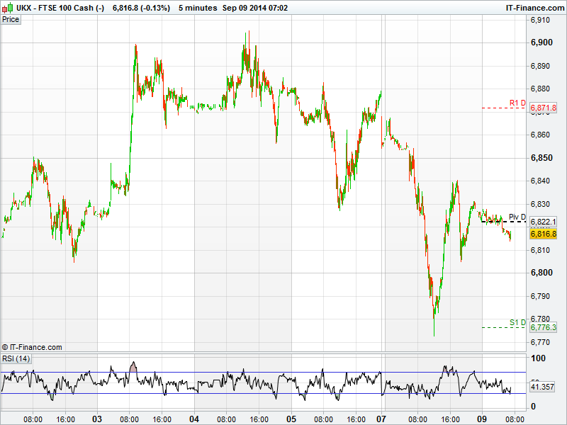This screenshot has width=567, height=425.
Task: Click the Price panel label
Action: (11, 19)
